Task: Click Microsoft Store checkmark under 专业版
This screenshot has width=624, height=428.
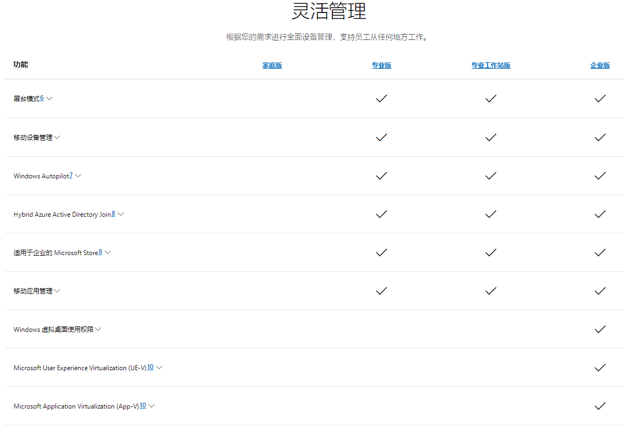Action: coord(382,253)
